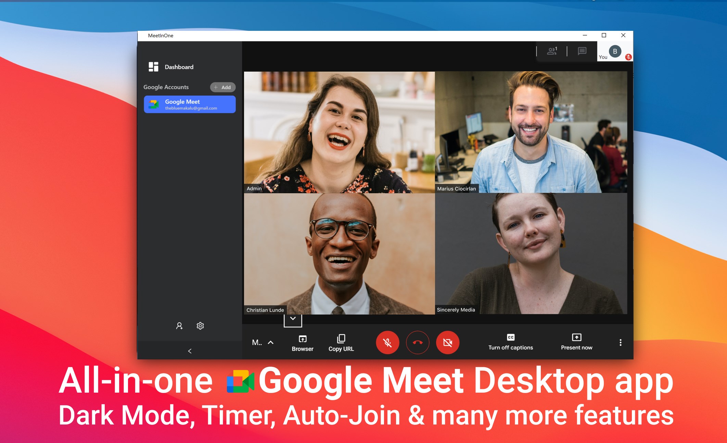Click your profile avatar labeled You
727x443 pixels.
[x=615, y=51]
